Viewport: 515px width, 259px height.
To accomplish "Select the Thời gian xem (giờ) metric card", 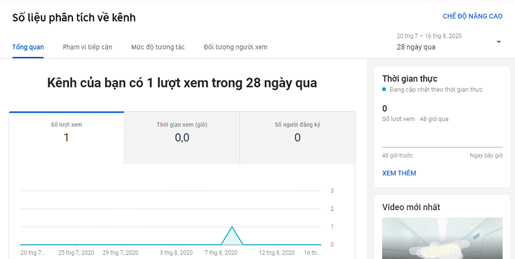I will click(x=182, y=138).
